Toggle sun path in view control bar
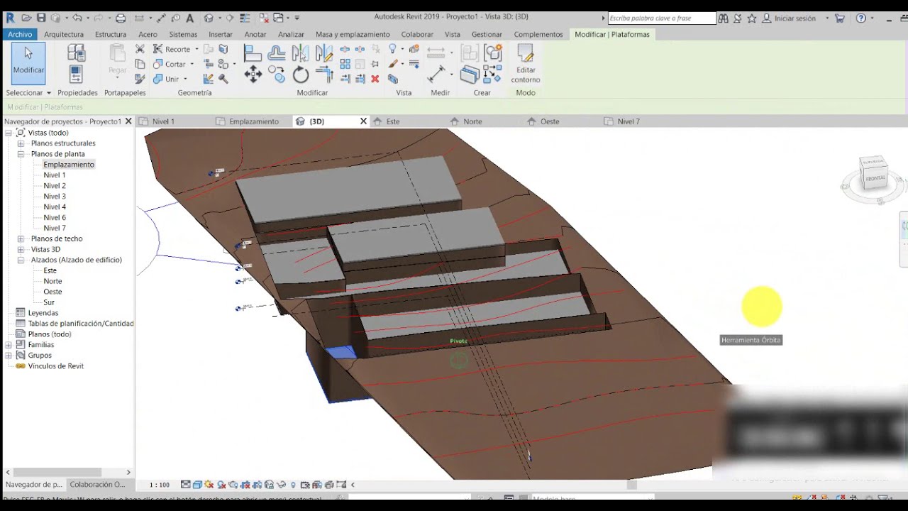Image resolution: width=908 pixels, height=511 pixels. (x=209, y=485)
